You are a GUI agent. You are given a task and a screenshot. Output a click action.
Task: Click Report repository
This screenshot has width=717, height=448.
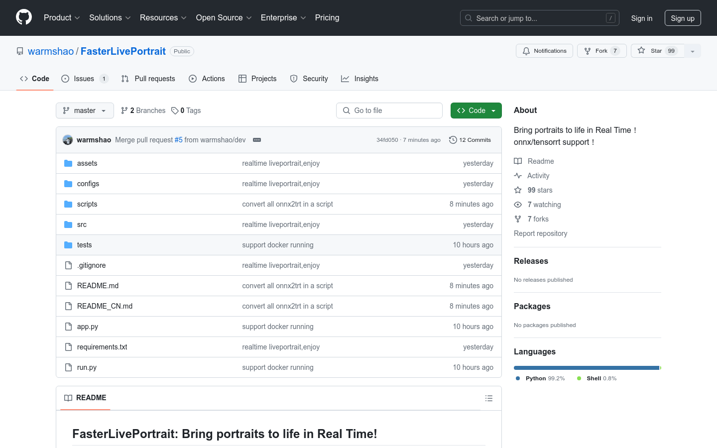click(540, 233)
